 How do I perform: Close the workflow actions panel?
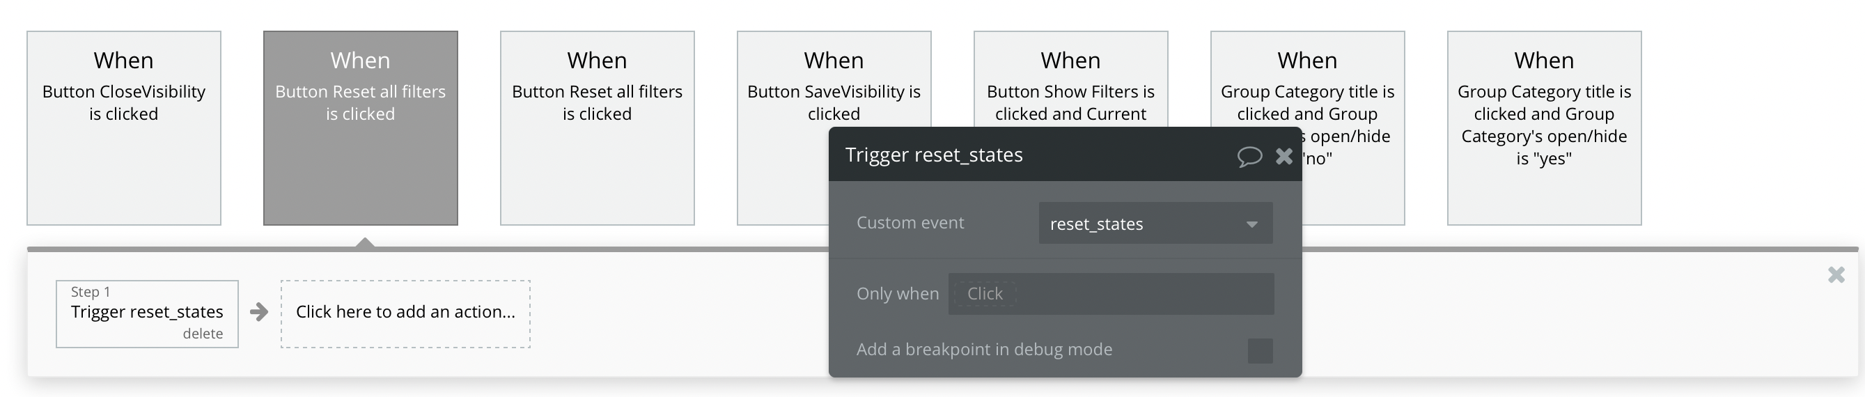coord(1835,274)
